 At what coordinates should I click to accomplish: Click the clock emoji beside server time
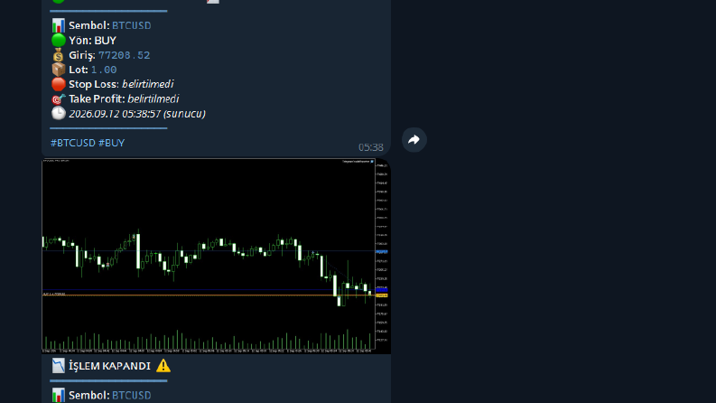59,113
